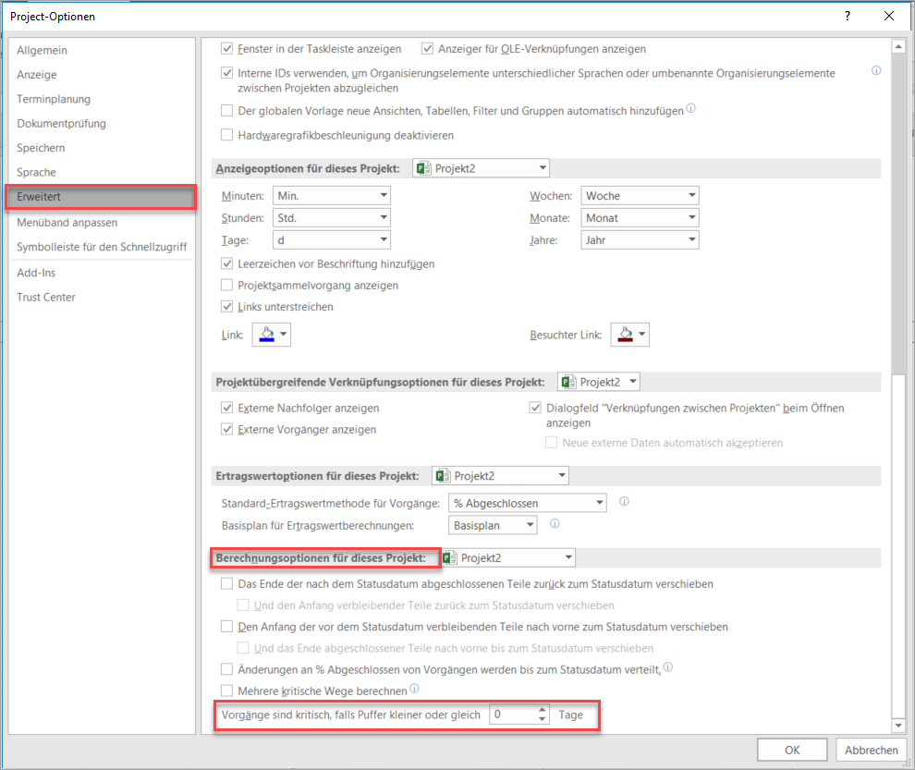Click info icon beside globale Vorlage option

tap(690, 109)
